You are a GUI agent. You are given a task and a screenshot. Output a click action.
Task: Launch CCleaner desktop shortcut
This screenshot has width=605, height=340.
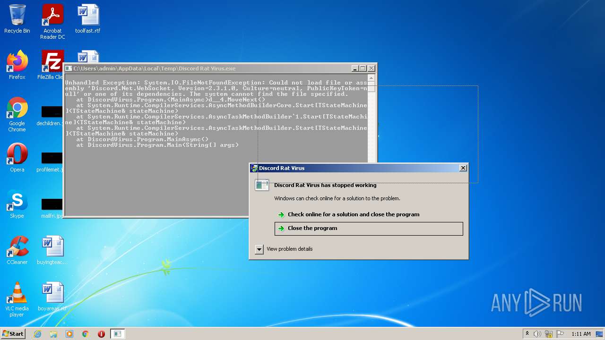click(17, 250)
